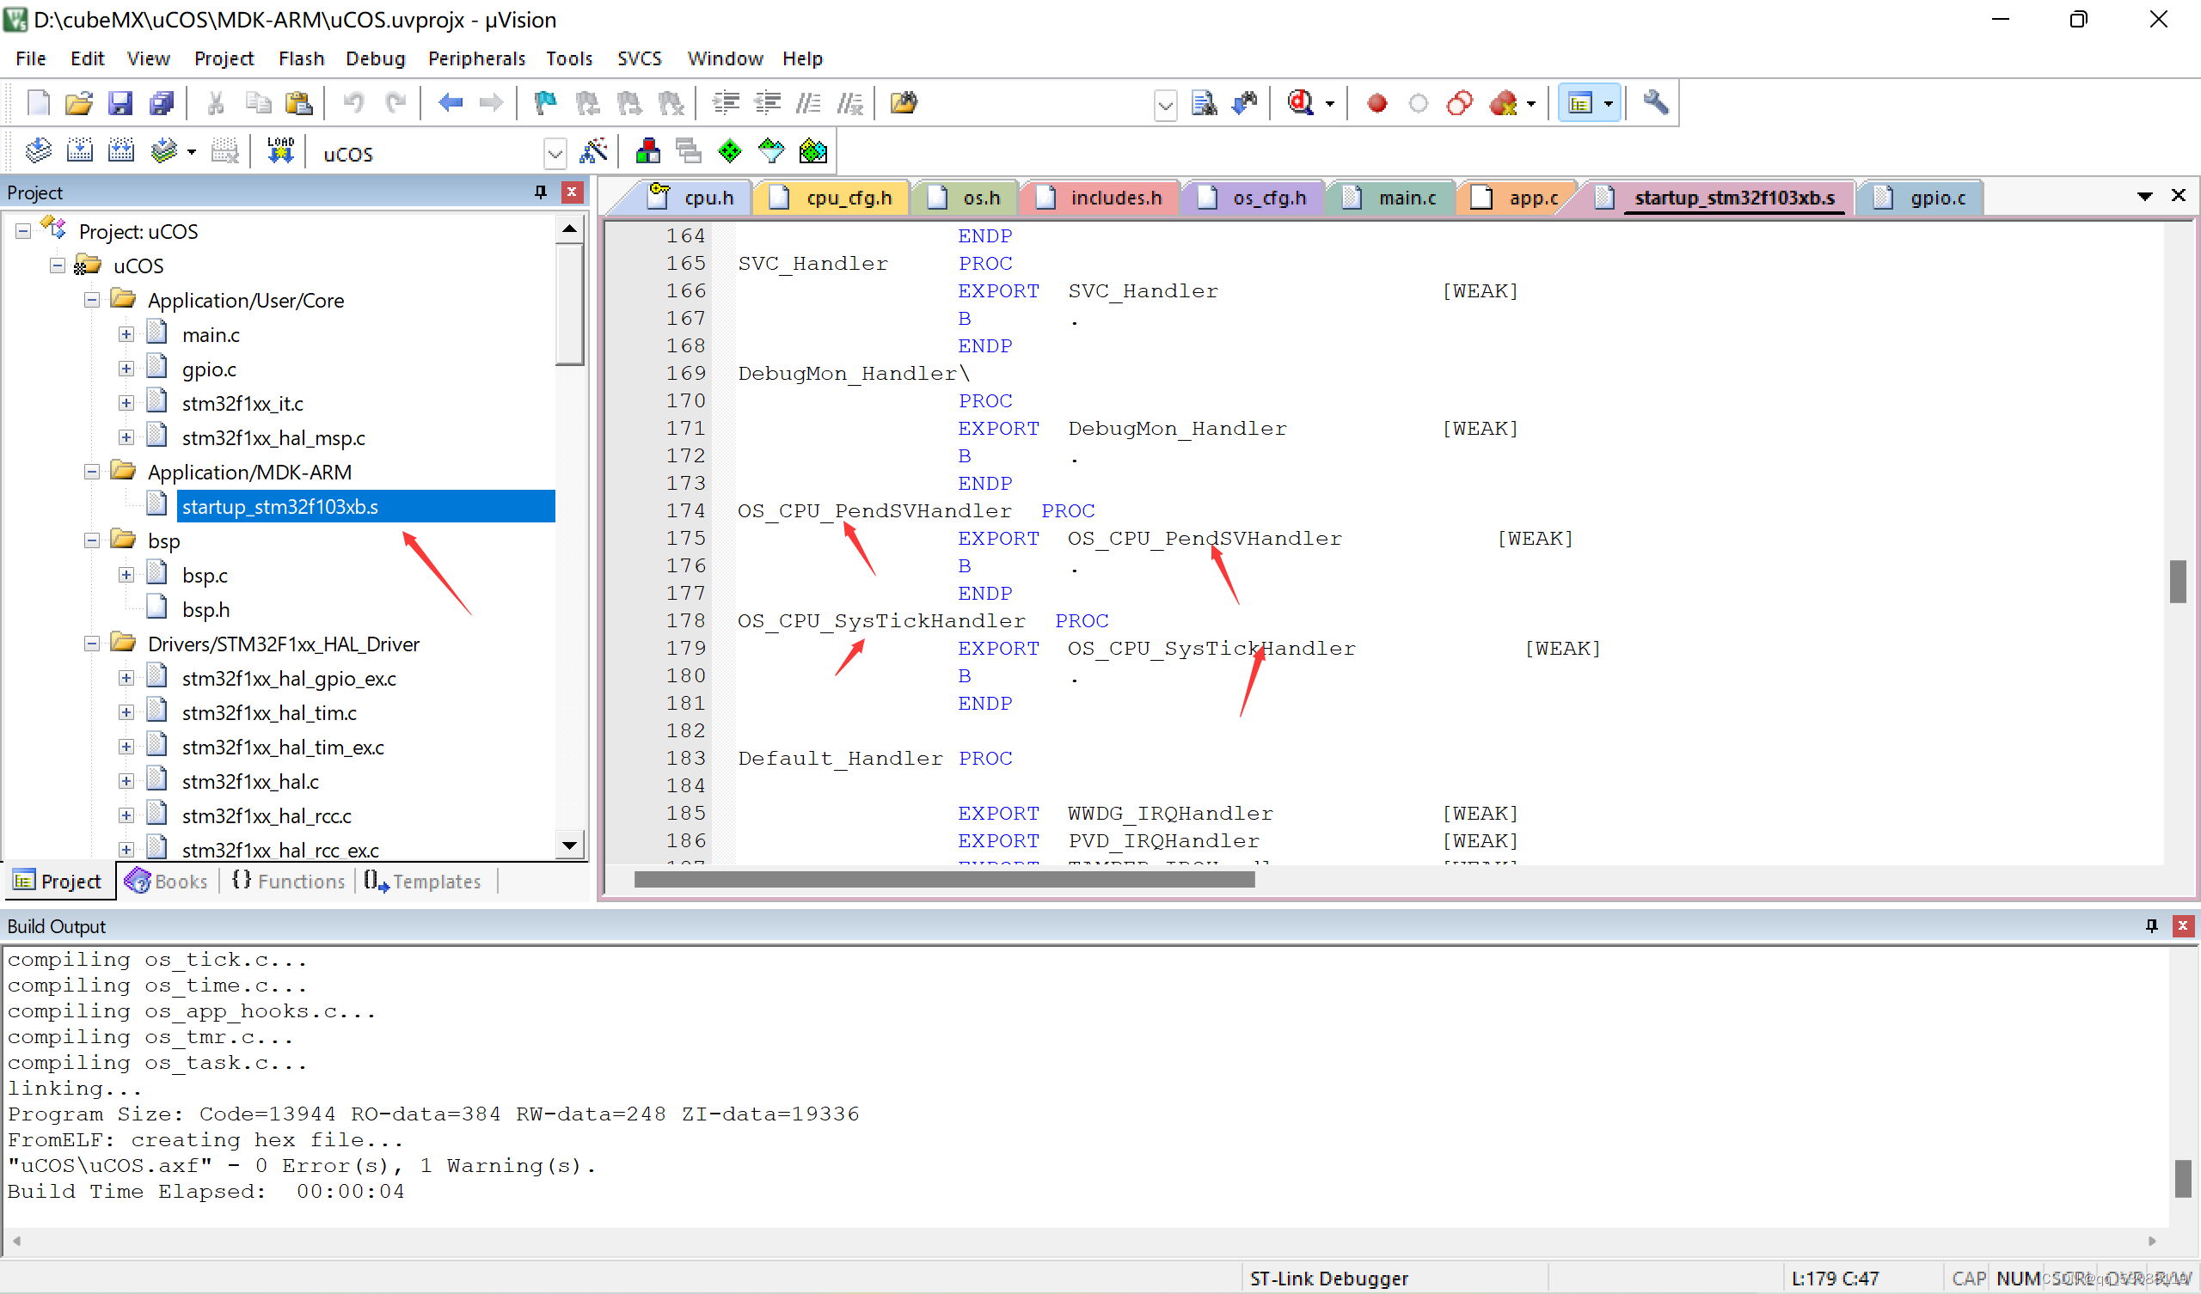This screenshot has width=2201, height=1294.
Task: Open the File menu
Action: point(31,58)
